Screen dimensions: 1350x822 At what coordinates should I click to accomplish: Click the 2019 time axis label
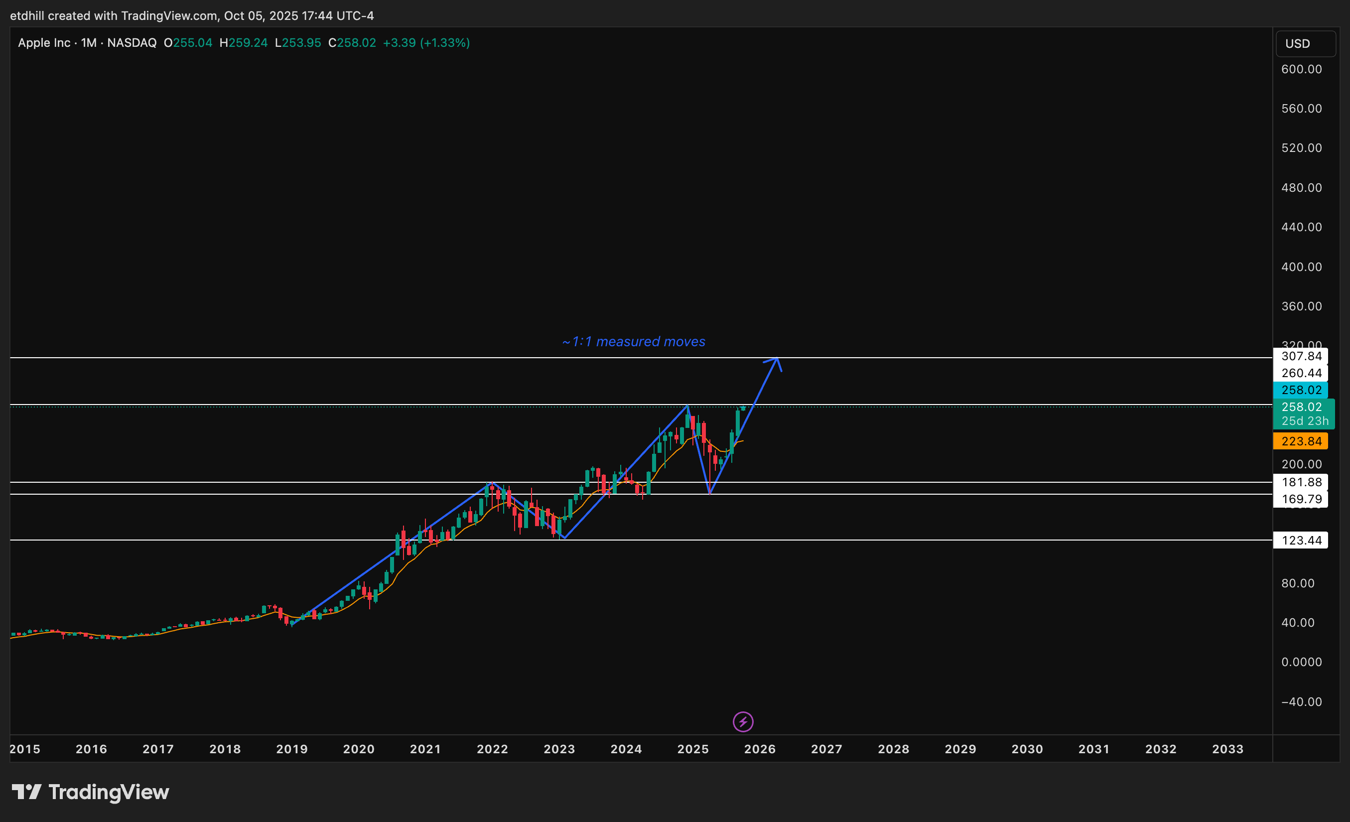click(x=291, y=749)
